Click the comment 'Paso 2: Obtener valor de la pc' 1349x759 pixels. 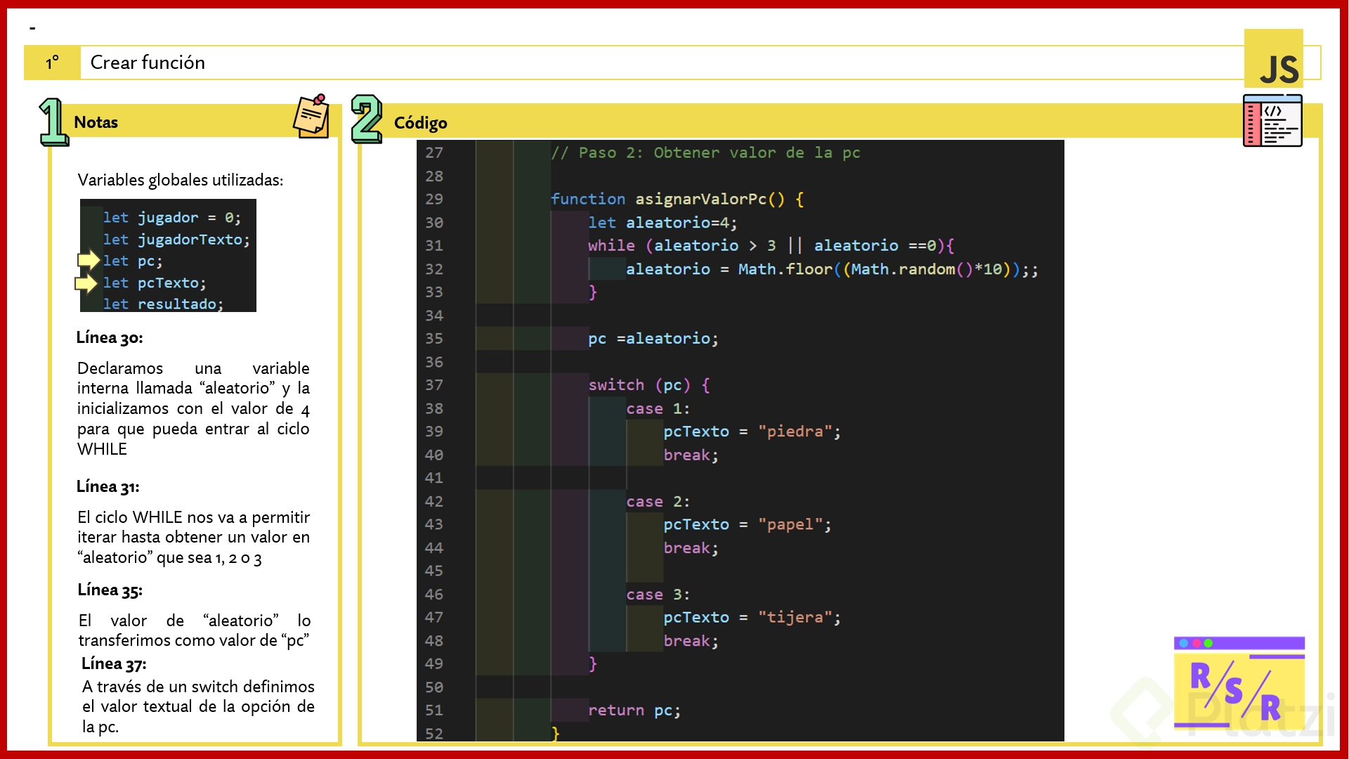pos(705,153)
